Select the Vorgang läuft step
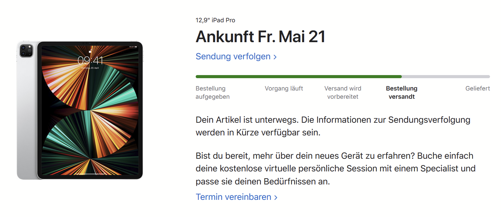This screenshot has width=501, height=217. coord(284,88)
